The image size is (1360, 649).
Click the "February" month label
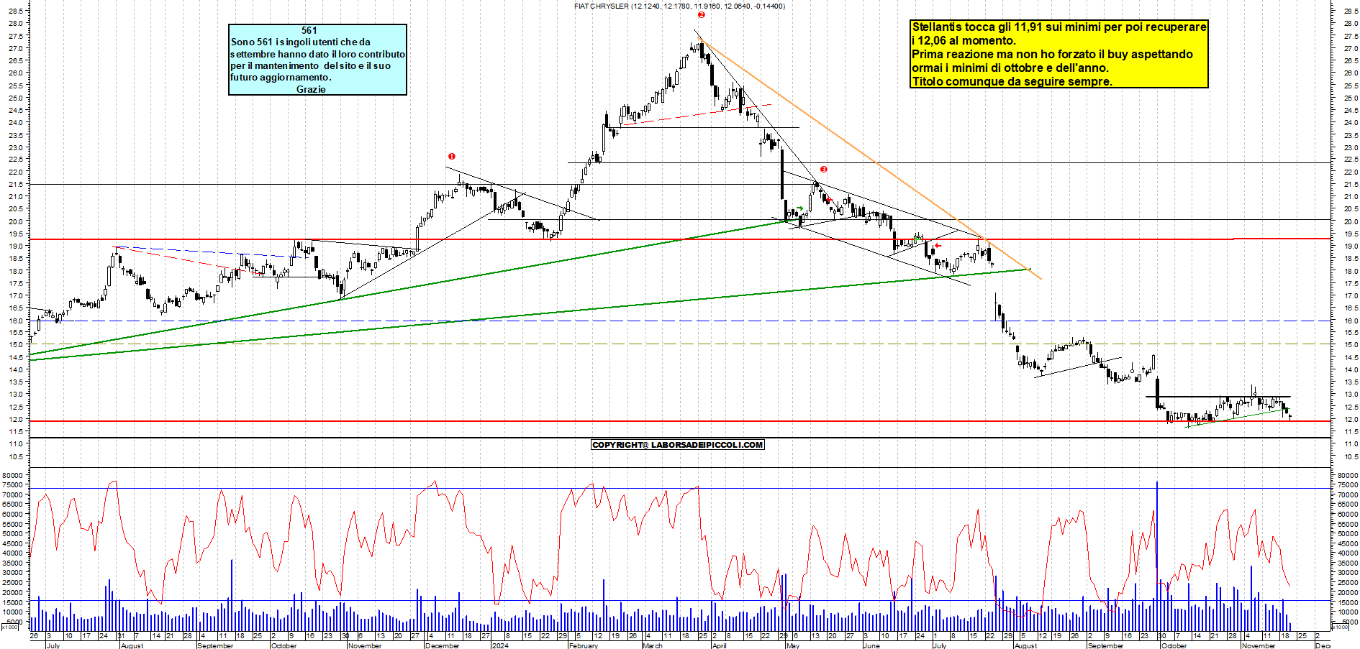[x=584, y=645]
